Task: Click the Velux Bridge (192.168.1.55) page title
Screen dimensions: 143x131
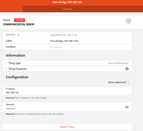Action: tap(67, 2)
